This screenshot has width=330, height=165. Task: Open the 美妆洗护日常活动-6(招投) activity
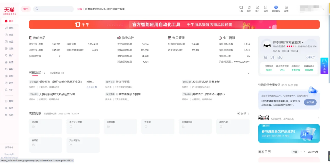[x=209, y=94]
